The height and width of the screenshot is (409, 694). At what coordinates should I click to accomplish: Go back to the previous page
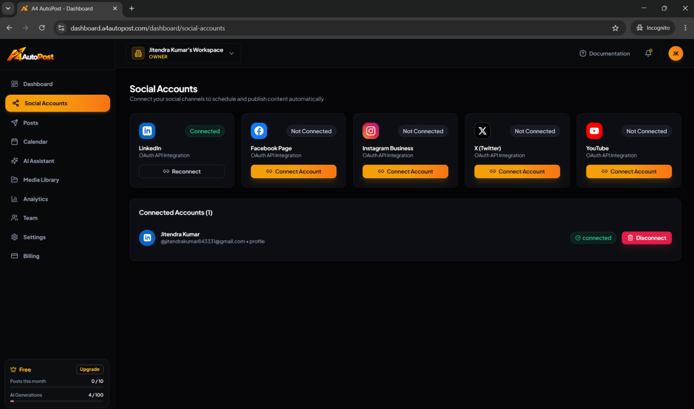tap(9, 28)
